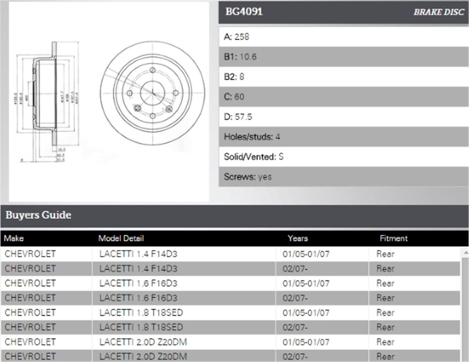Select the 'Screws: yes' specification row
Screen dimensions: 469x362
click(x=344, y=177)
